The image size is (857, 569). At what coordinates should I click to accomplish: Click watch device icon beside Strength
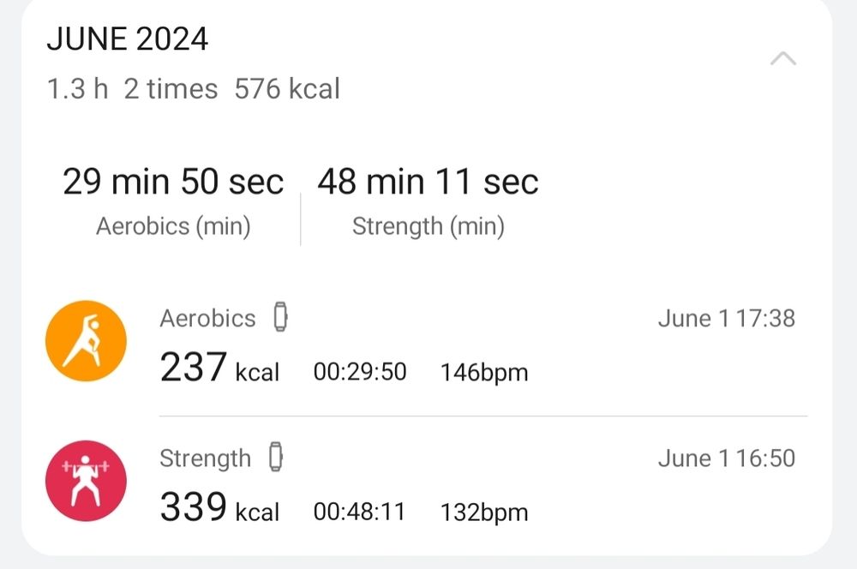pyautogui.click(x=276, y=457)
